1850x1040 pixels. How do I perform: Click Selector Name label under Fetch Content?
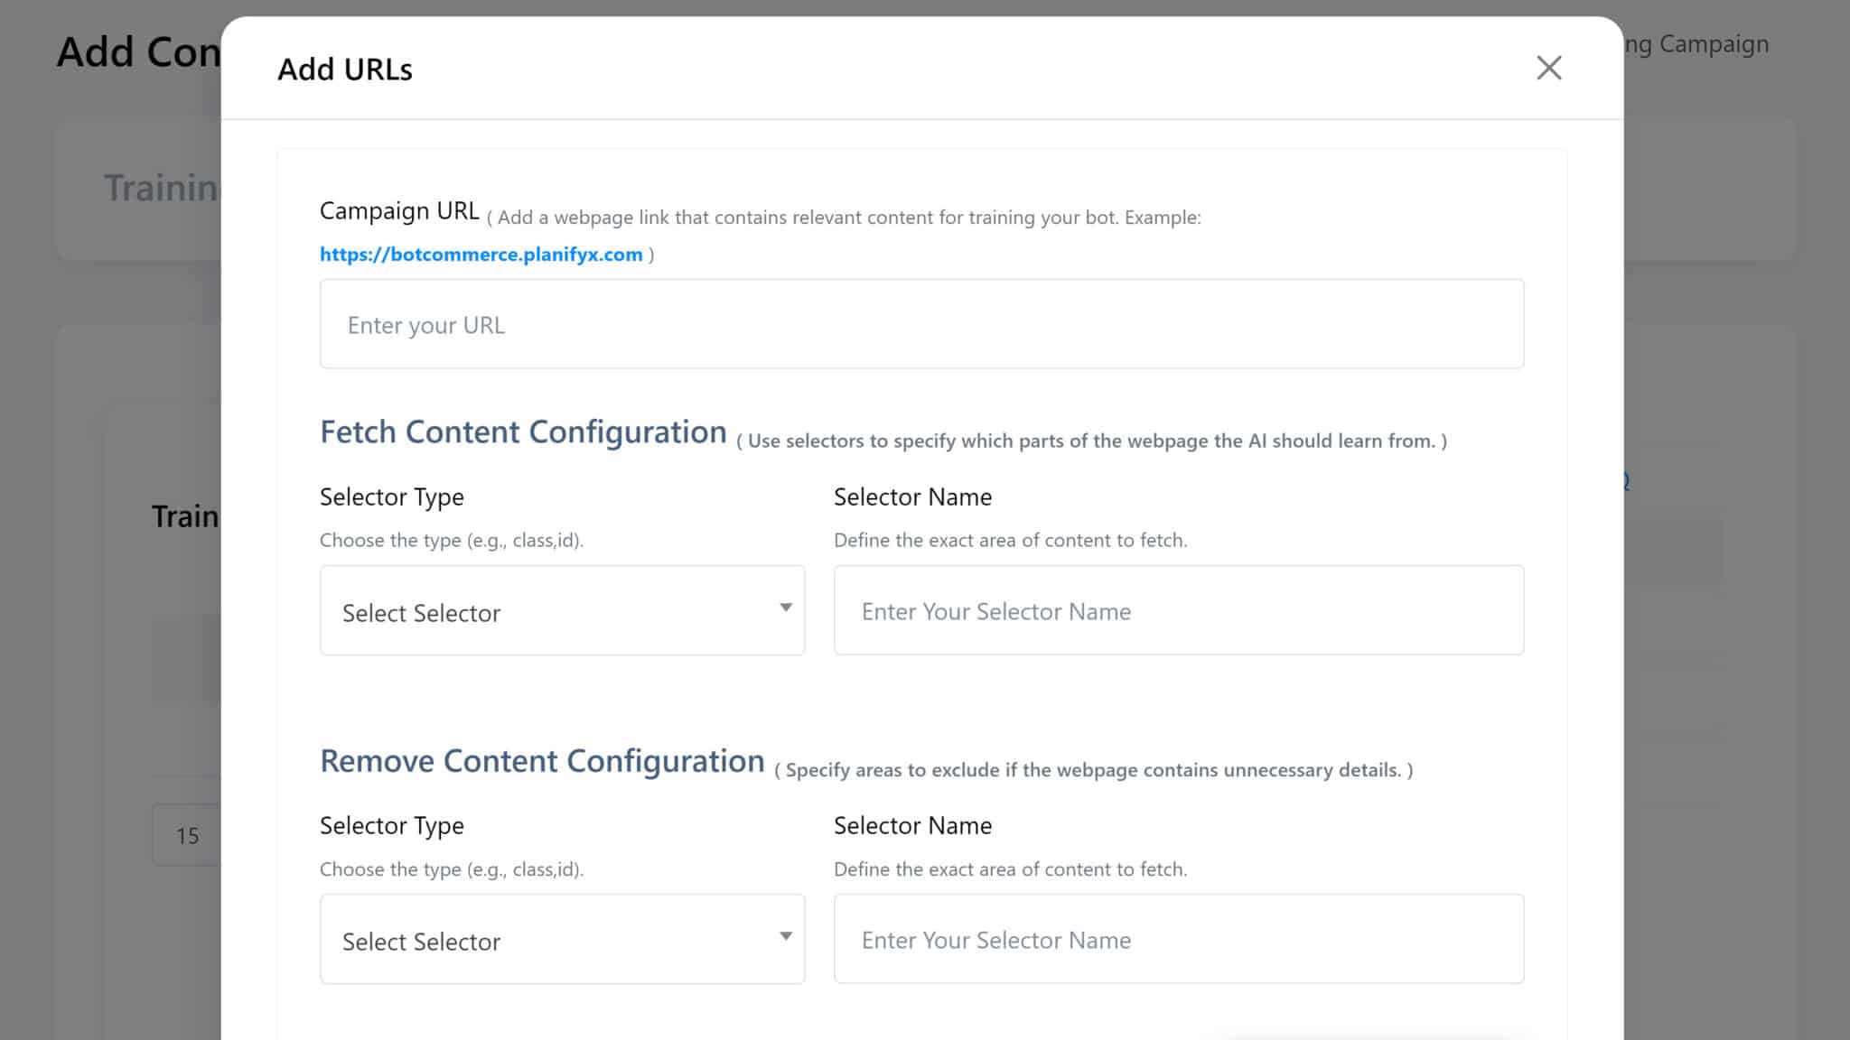point(912,497)
